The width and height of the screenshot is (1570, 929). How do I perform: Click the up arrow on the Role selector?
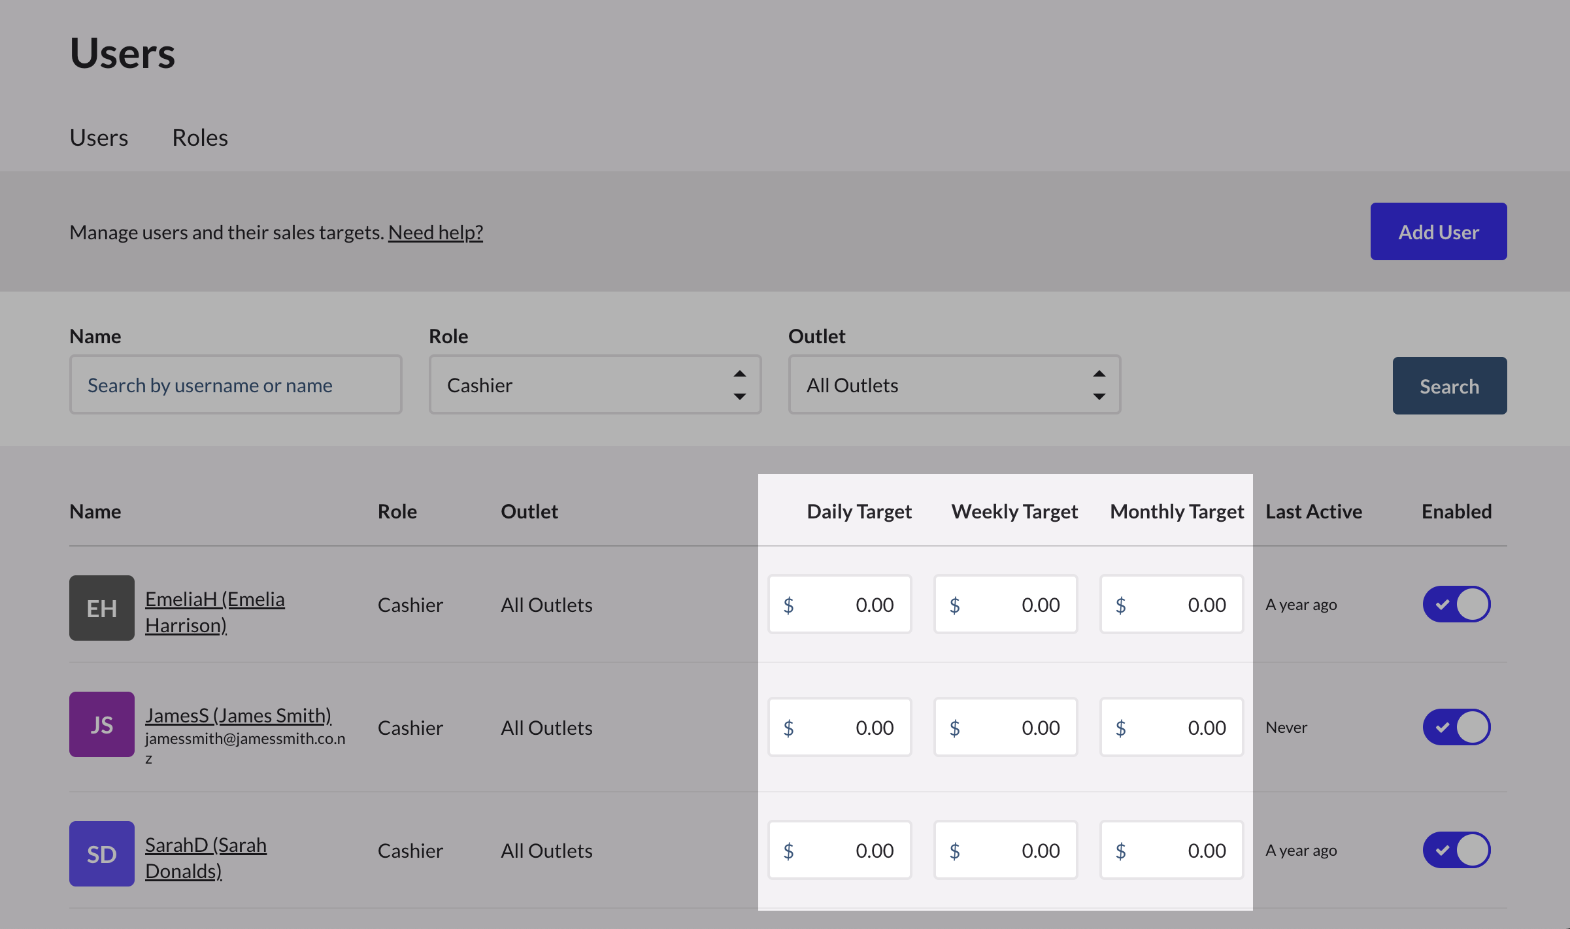pos(739,374)
